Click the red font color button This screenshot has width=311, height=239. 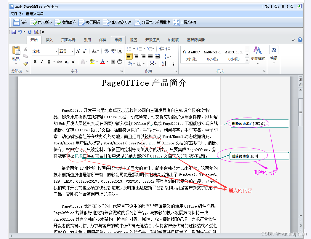pyautogui.click(x=102, y=62)
